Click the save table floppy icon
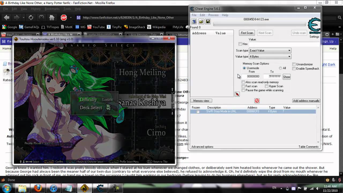343x193 pixels. pos(208,21)
